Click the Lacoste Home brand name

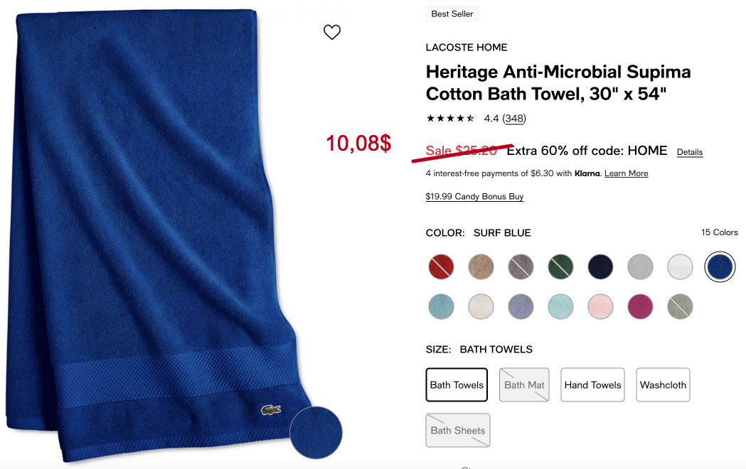[467, 48]
